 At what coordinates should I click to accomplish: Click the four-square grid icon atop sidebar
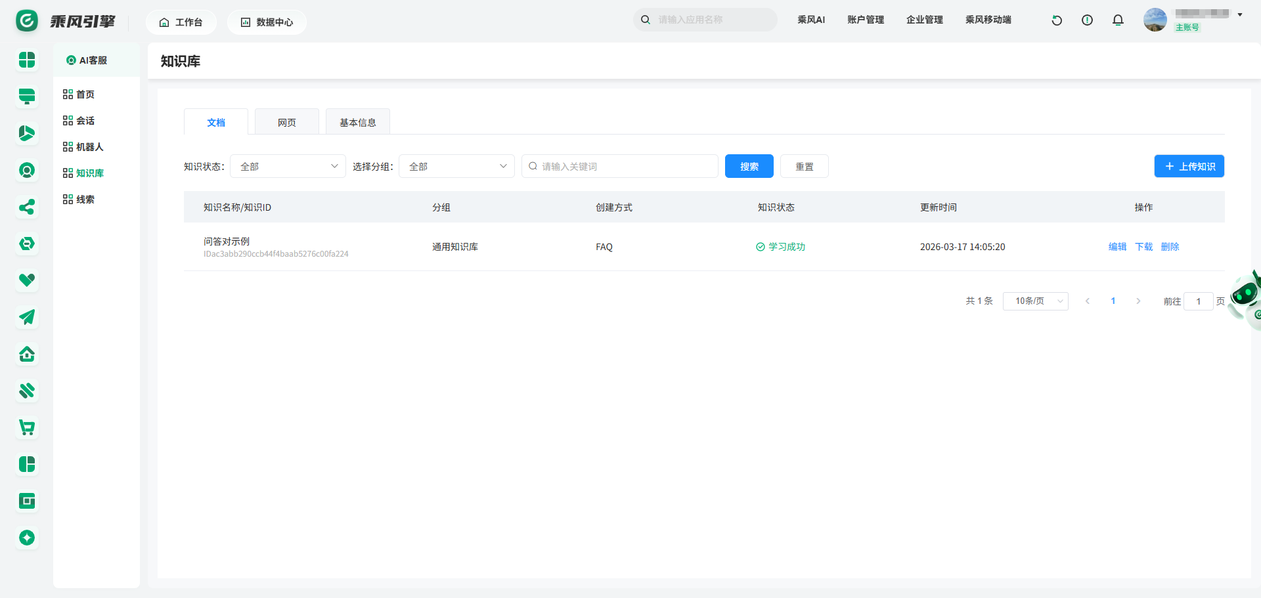(27, 60)
